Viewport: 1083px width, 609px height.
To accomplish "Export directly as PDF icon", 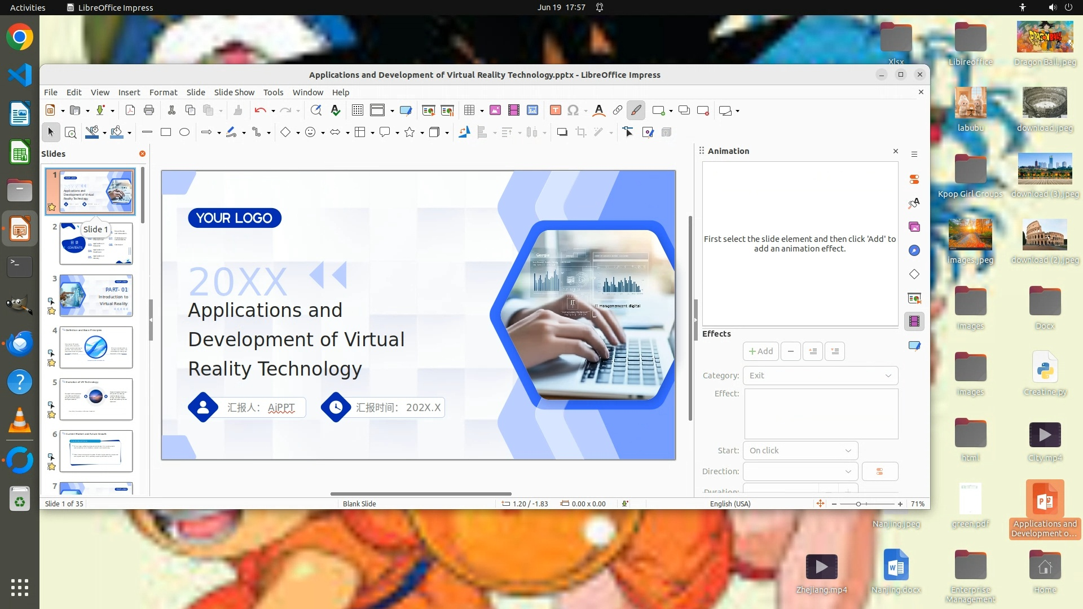I will (x=130, y=110).
